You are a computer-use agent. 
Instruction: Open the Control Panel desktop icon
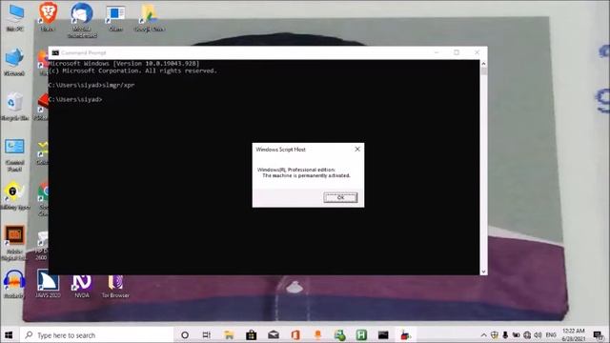tap(15, 155)
